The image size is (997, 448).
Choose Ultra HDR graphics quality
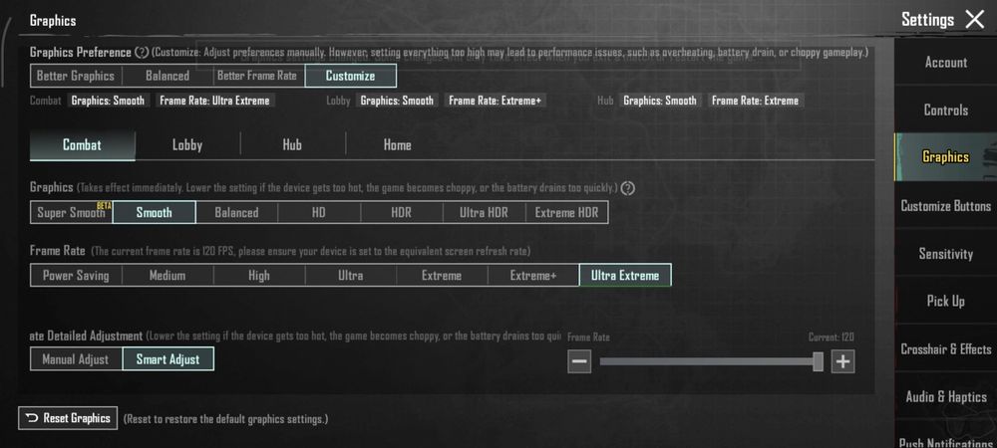[485, 213]
